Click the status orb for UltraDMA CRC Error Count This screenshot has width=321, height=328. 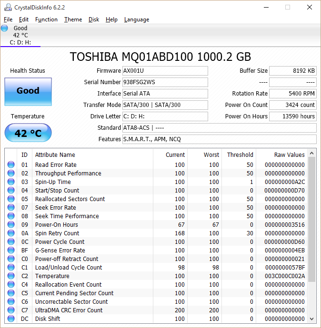[x=11, y=310]
